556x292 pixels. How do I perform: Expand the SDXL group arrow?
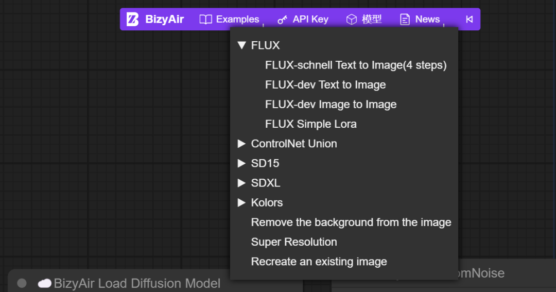pos(242,183)
